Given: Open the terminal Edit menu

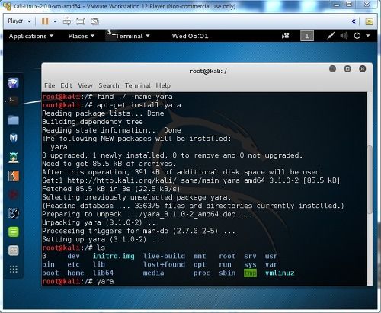Looking at the screenshot, I should click(x=66, y=85).
